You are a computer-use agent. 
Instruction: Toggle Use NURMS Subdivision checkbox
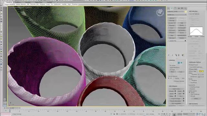coord(189,67)
